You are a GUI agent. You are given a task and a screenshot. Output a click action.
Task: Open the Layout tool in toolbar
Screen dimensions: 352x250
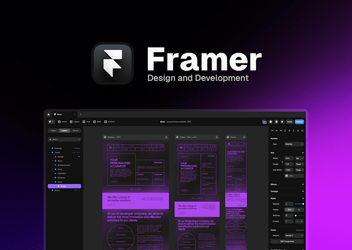[74, 122]
